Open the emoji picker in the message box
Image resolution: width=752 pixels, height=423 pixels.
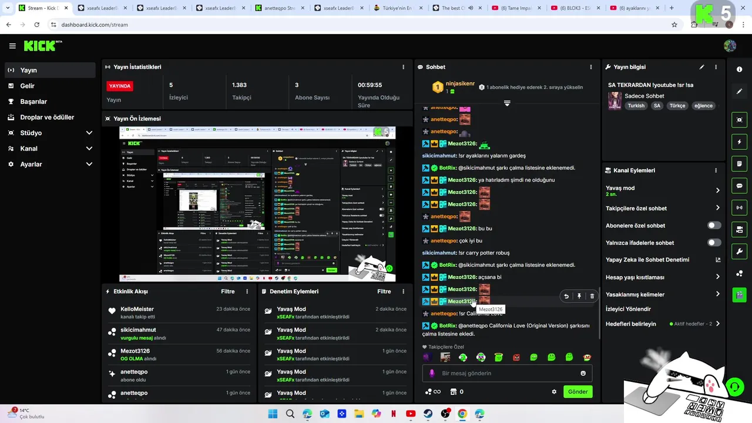click(583, 373)
